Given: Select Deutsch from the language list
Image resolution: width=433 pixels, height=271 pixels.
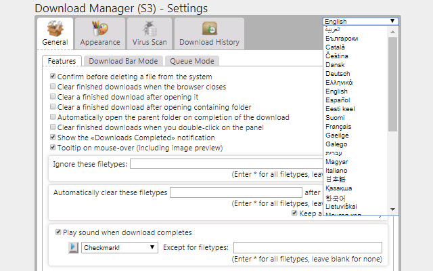Looking at the screenshot, I should [x=336, y=74].
